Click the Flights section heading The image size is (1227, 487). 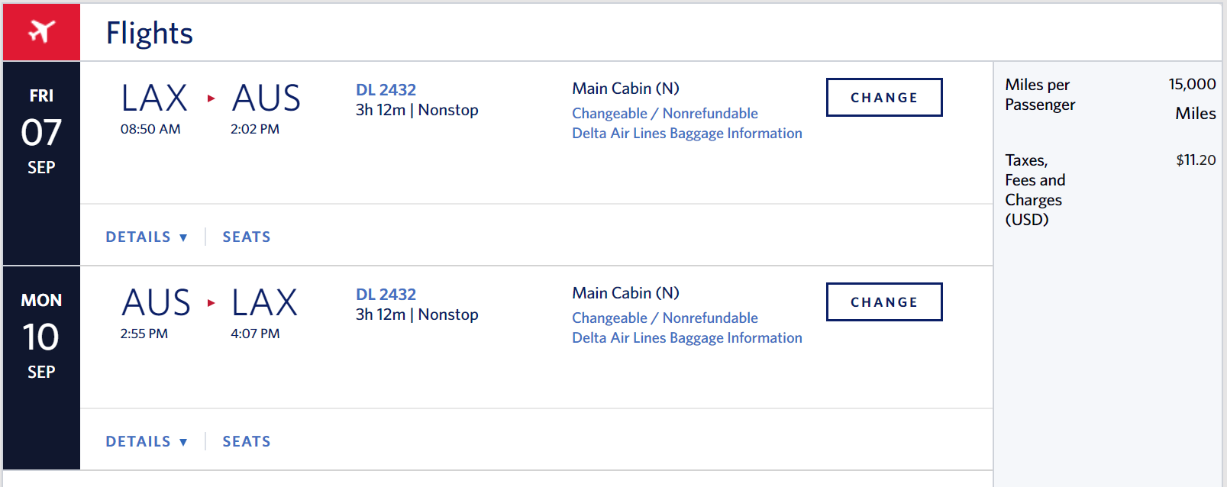click(x=150, y=33)
